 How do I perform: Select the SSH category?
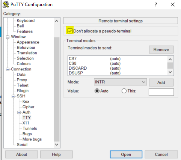21,96
